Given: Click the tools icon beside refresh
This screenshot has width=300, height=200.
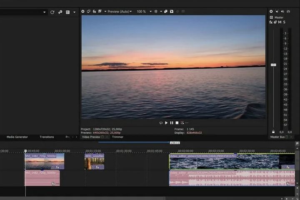Looking at the screenshot, I should [x=60, y=12].
